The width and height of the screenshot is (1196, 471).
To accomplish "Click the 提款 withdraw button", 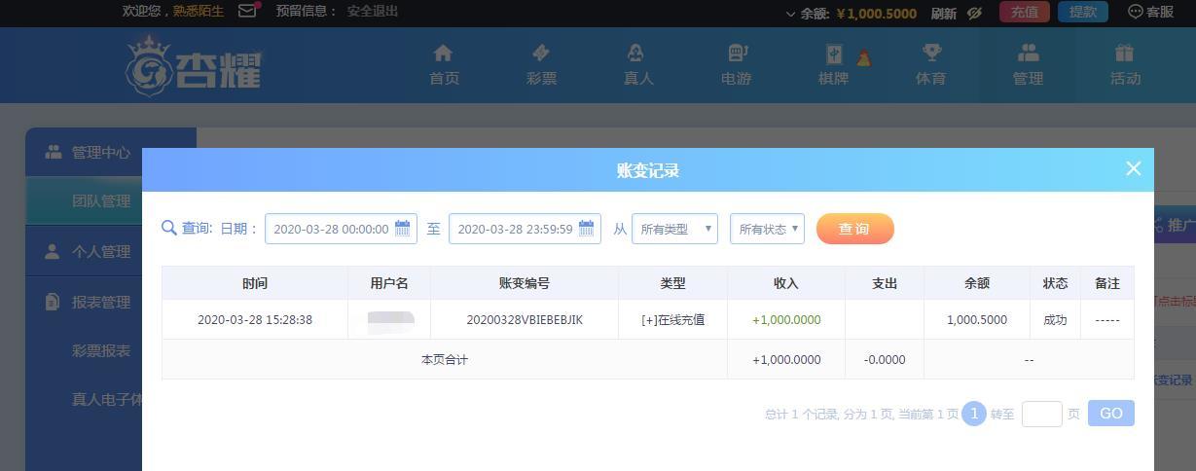I will (x=1083, y=12).
